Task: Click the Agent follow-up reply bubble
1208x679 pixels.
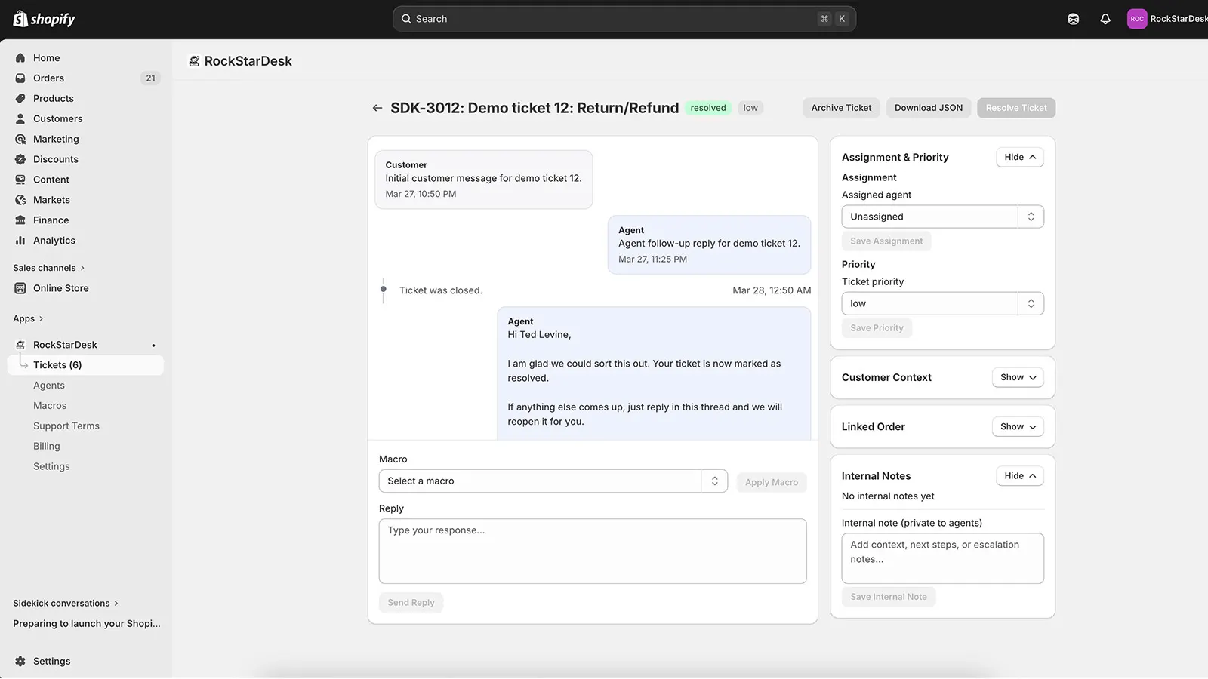Action: 709,245
